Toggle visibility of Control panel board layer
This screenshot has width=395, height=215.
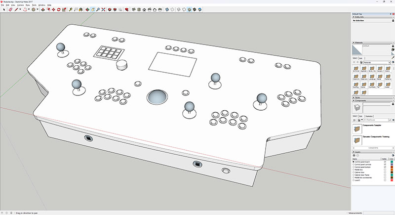coord(385,162)
